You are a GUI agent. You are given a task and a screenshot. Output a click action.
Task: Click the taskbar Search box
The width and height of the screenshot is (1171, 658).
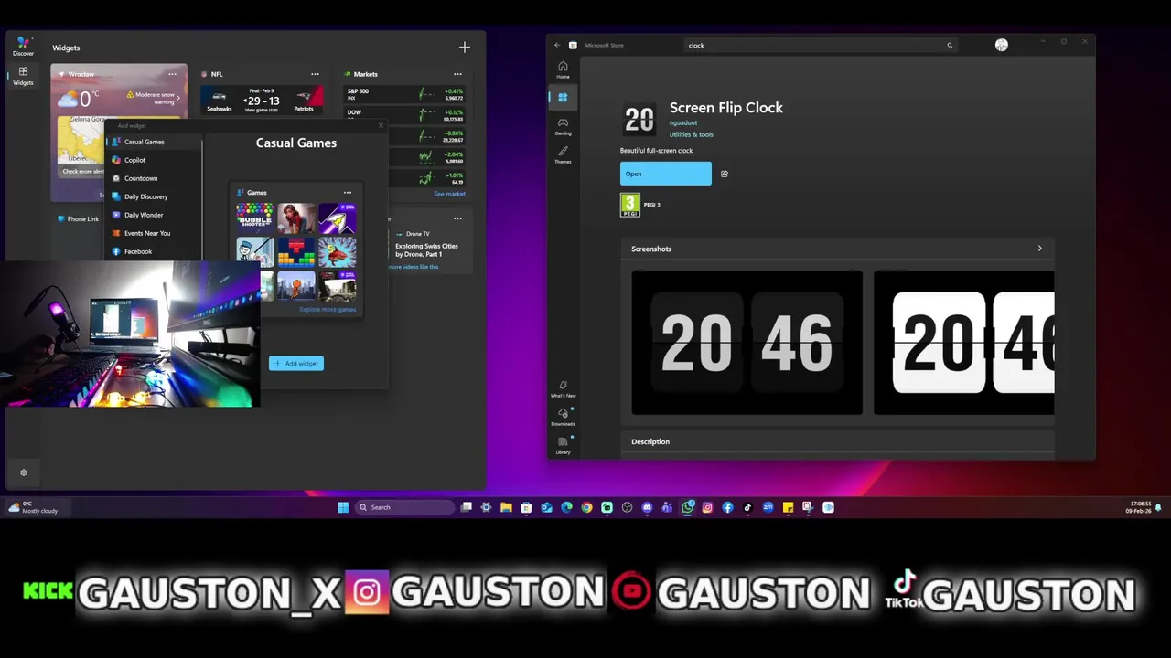[x=403, y=507]
